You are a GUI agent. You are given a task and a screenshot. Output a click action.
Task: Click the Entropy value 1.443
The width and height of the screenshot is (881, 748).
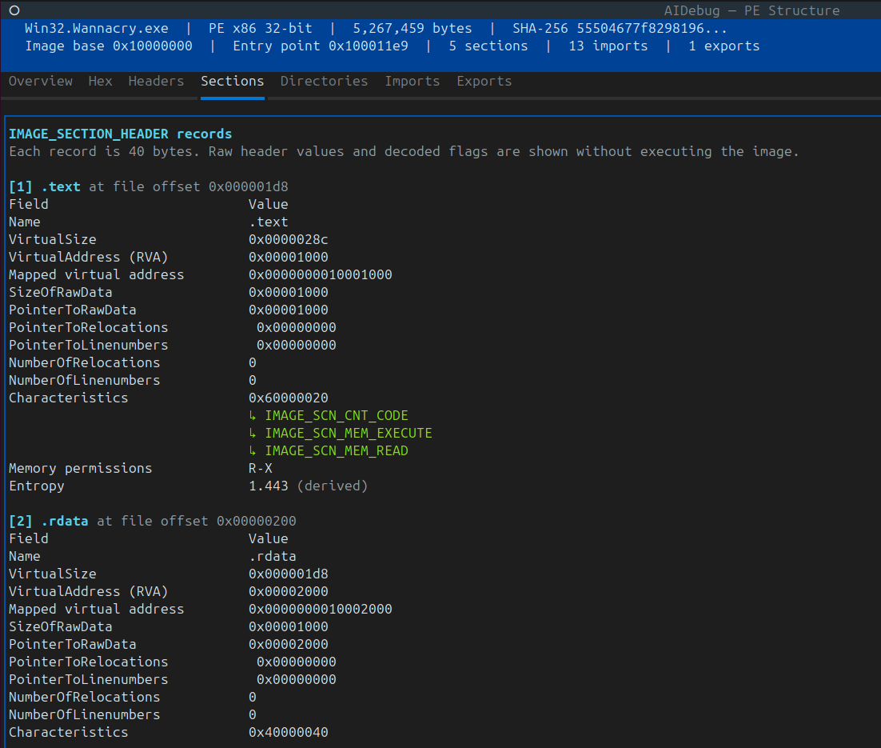click(269, 486)
